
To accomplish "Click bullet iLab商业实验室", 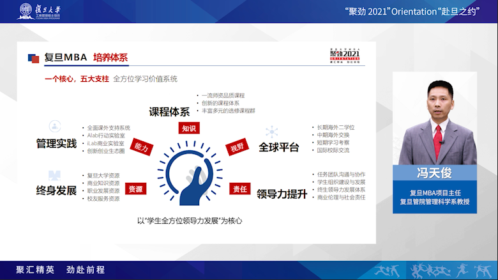I will click(106, 143).
